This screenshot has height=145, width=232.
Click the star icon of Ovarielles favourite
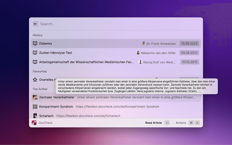[35, 79]
